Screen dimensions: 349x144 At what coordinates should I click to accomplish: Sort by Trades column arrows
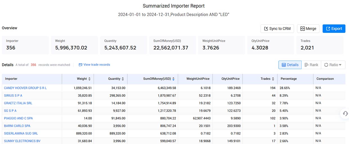tap(273, 79)
